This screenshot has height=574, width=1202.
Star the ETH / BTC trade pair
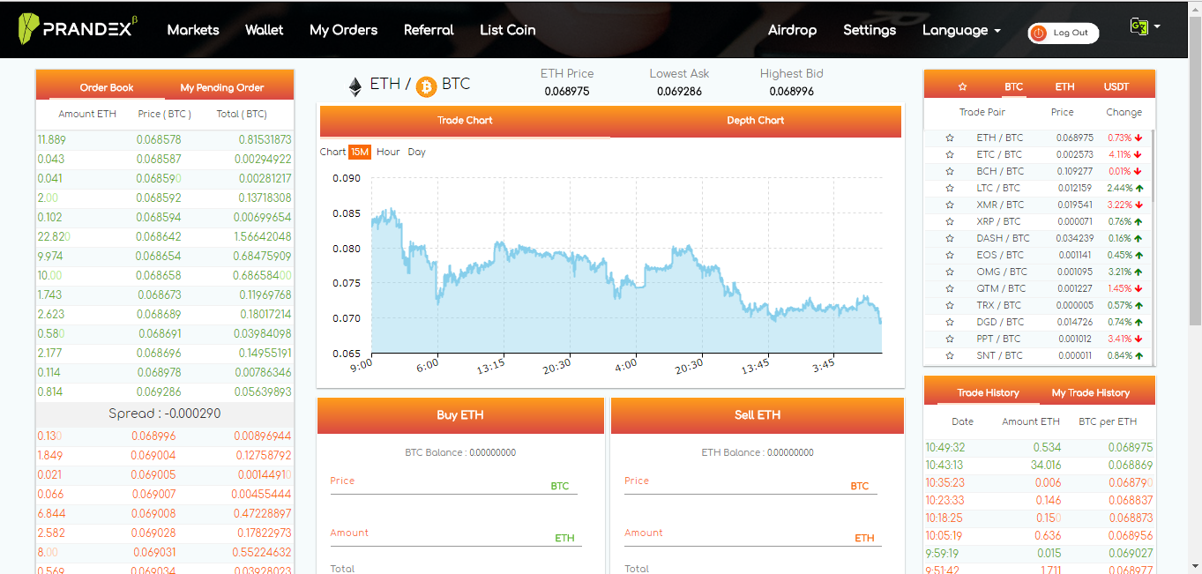coord(950,138)
